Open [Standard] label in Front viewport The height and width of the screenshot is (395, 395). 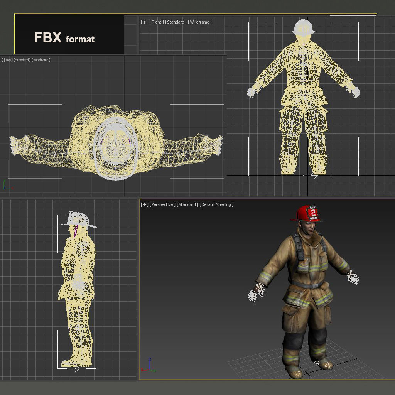click(176, 22)
